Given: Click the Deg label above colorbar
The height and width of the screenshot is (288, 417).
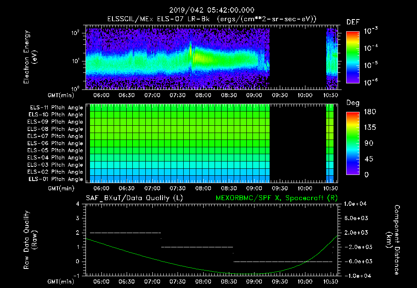Looking at the screenshot, I should (353, 103).
